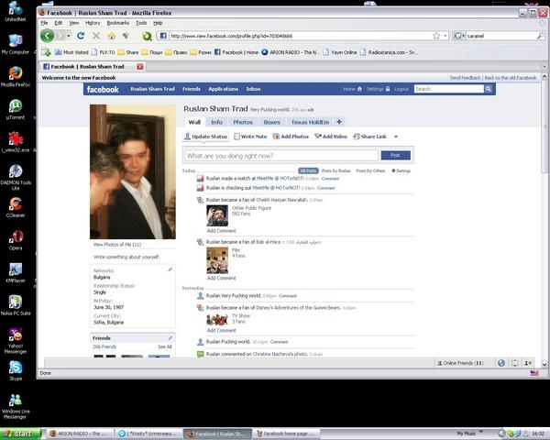
Task: Launch DAEMON Tools Lite shortcut
Action: click(x=16, y=177)
